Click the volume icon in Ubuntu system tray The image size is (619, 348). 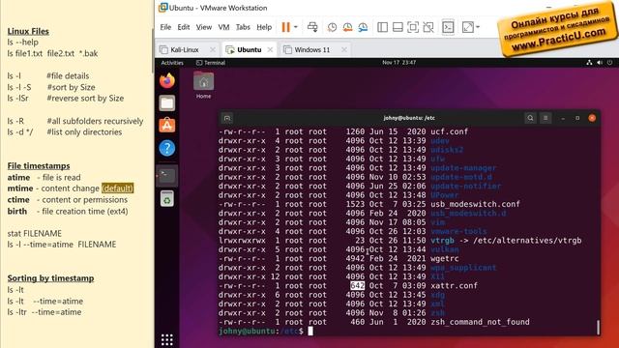[600, 62]
